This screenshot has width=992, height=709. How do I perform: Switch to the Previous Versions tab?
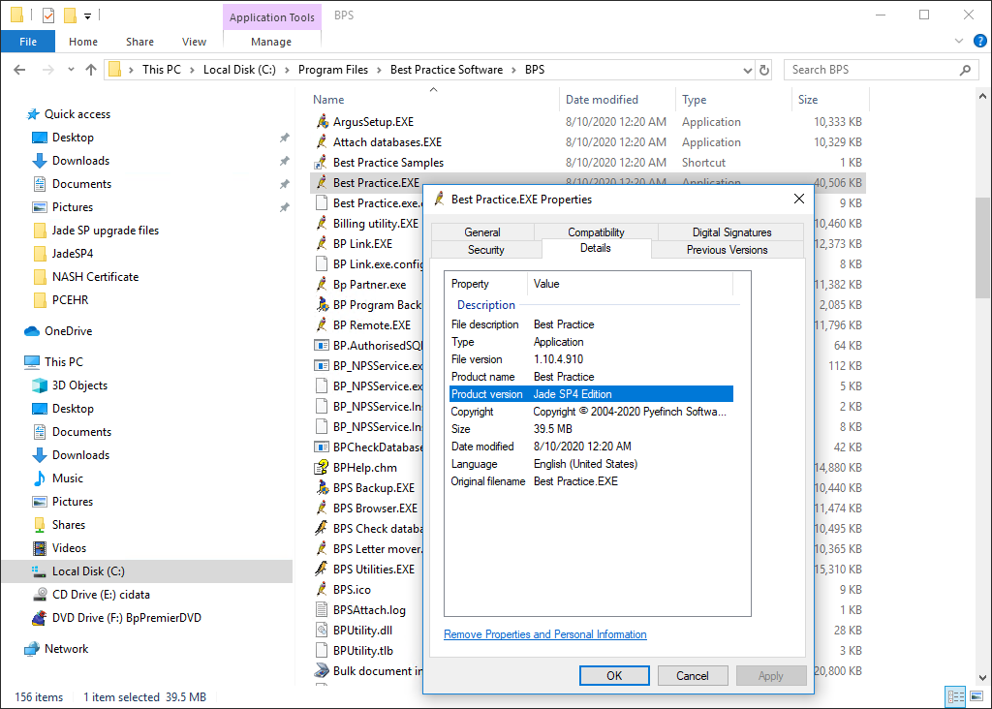point(727,250)
